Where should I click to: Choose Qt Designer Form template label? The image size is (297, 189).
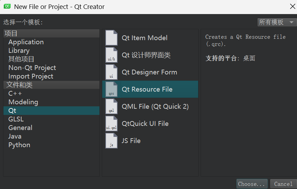click(x=149, y=72)
